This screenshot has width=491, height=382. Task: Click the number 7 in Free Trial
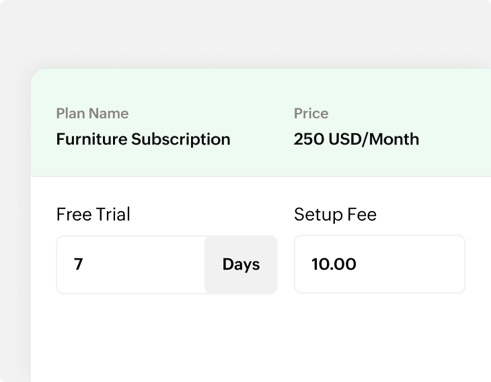point(78,264)
